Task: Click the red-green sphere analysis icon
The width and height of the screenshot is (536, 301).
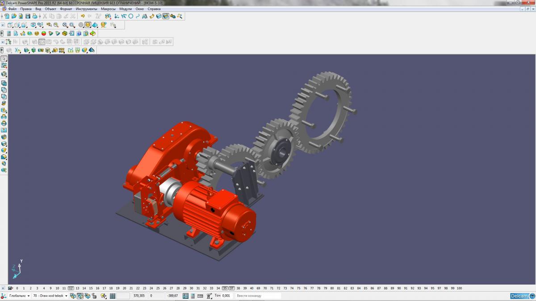Action: click(x=44, y=33)
